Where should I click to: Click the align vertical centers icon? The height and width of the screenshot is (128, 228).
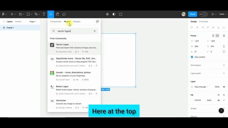tap(213, 27)
